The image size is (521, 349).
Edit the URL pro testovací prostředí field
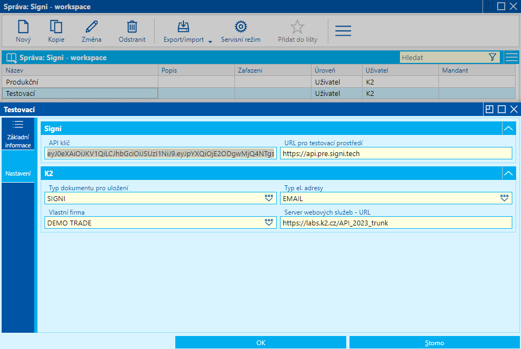click(x=396, y=153)
